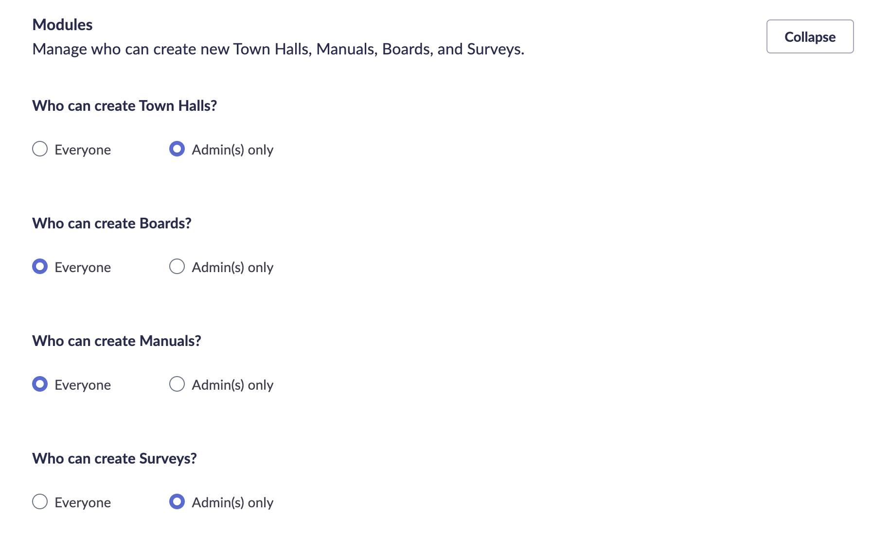The image size is (890, 552).
Task: Click 'Who can create Surveys?' heading
Action: pos(114,458)
